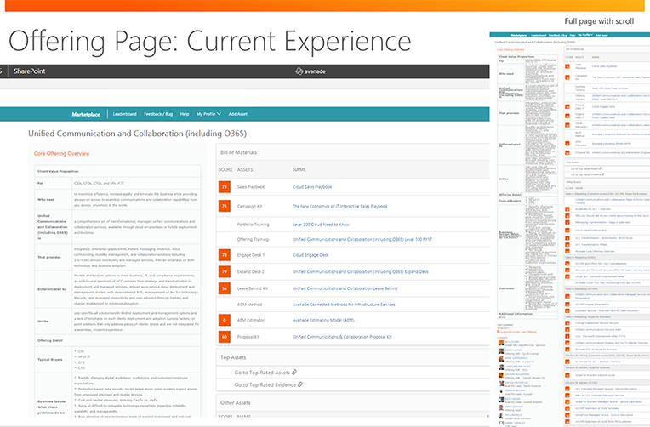Click the orange score badge showing 73
This screenshot has height=427, width=650.
click(225, 185)
